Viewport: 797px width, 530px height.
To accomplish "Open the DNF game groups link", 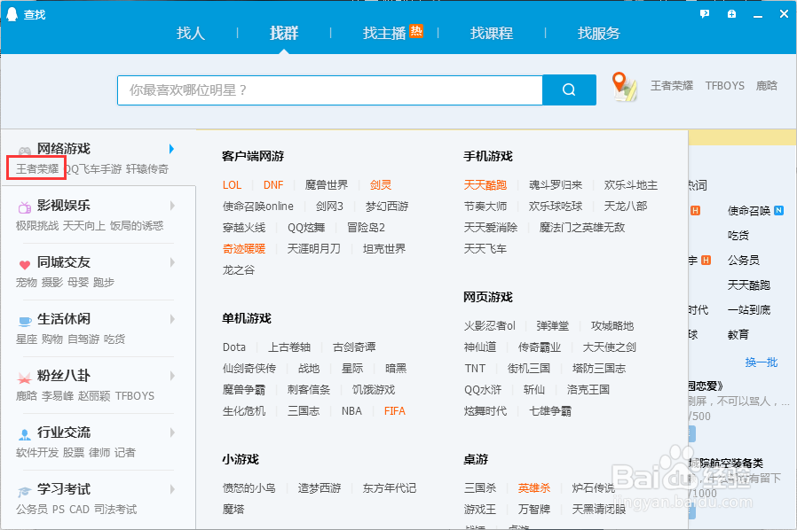I will point(273,184).
